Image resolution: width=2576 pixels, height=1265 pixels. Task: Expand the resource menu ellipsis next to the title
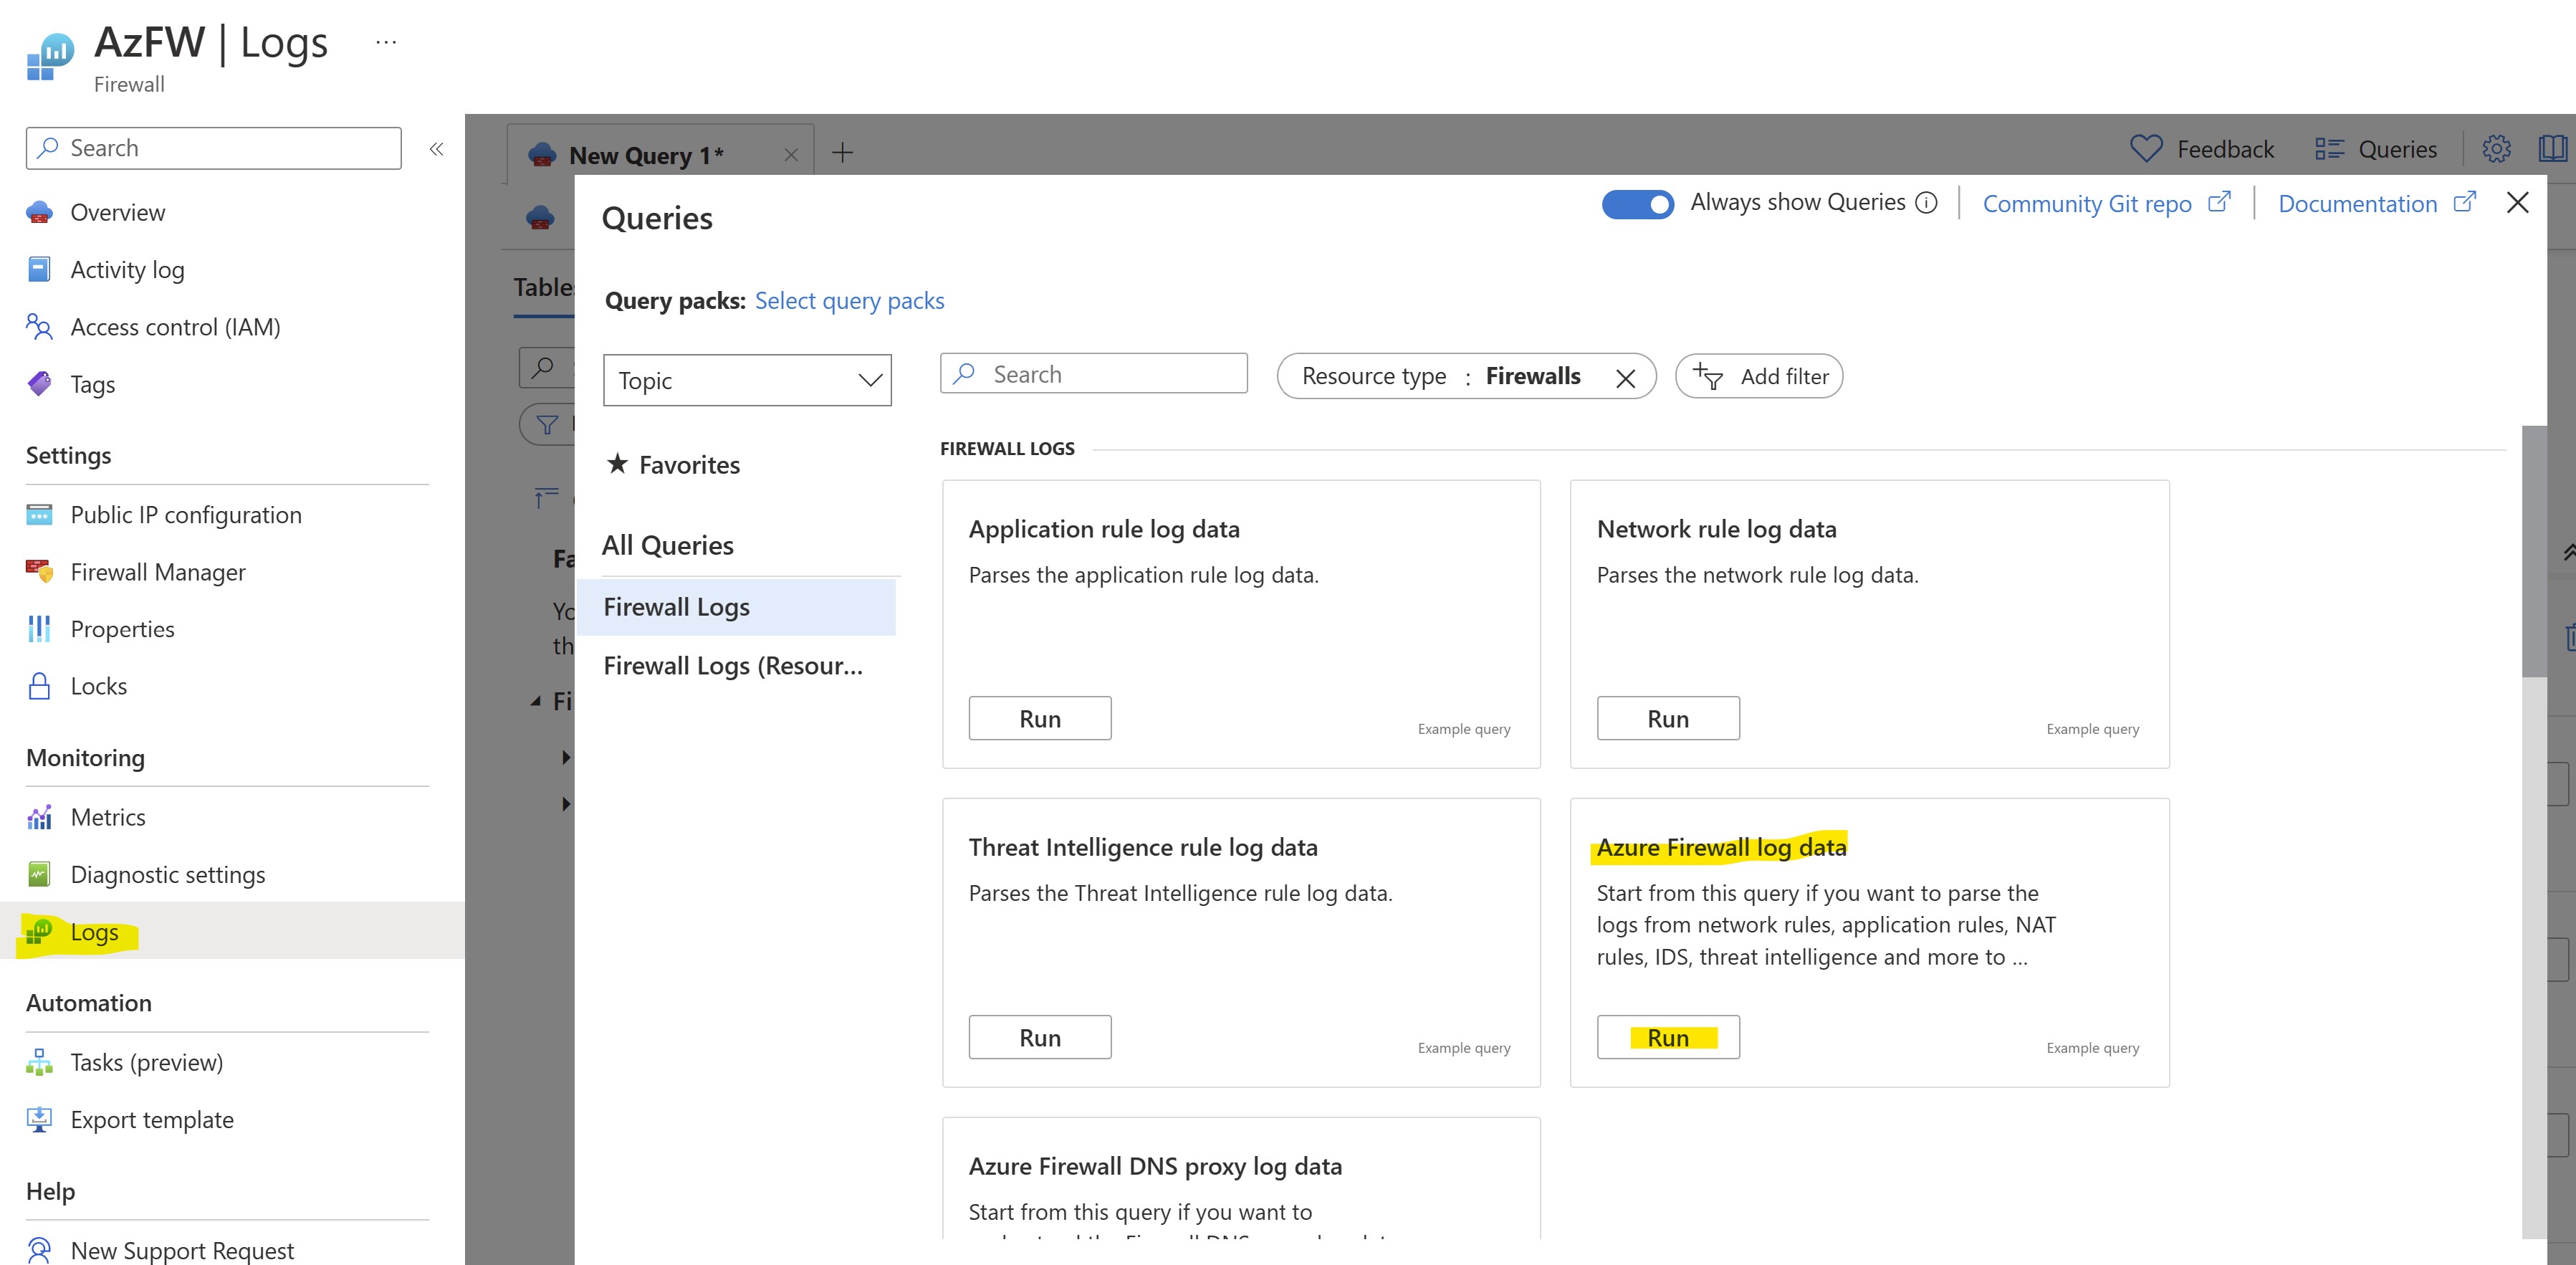[x=386, y=42]
